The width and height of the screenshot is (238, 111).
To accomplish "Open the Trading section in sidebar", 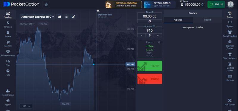I will point(8,15).
